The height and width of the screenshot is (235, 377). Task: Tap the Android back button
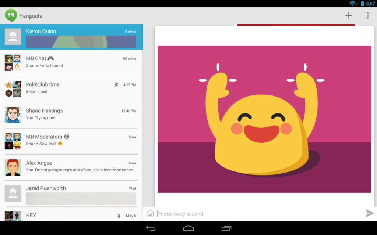[151, 228]
